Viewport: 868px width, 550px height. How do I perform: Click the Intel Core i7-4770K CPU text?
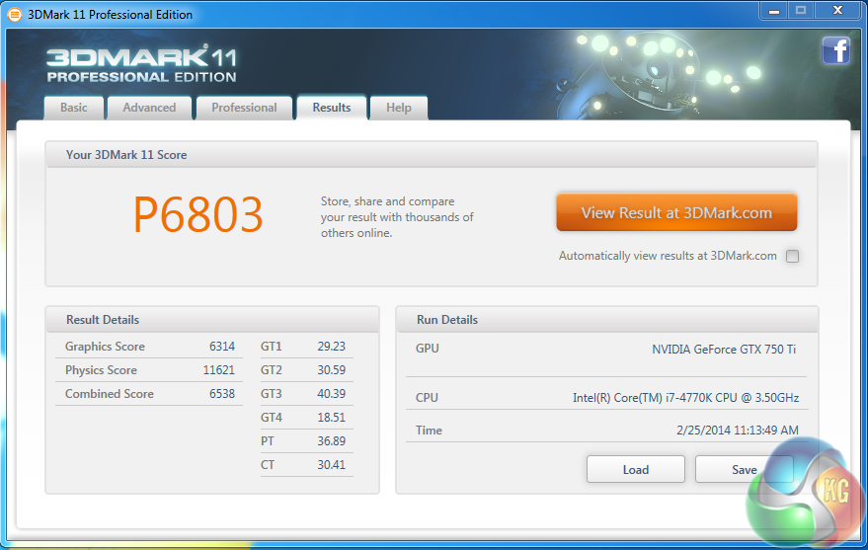pyautogui.click(x=685, y=398)
